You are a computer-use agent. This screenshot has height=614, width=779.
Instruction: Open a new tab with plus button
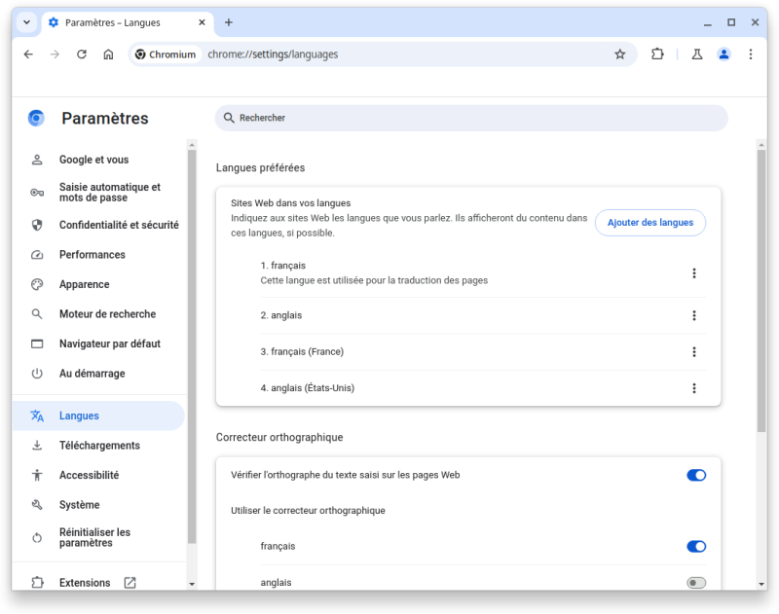pyautogui.click(x=229, y=22)
